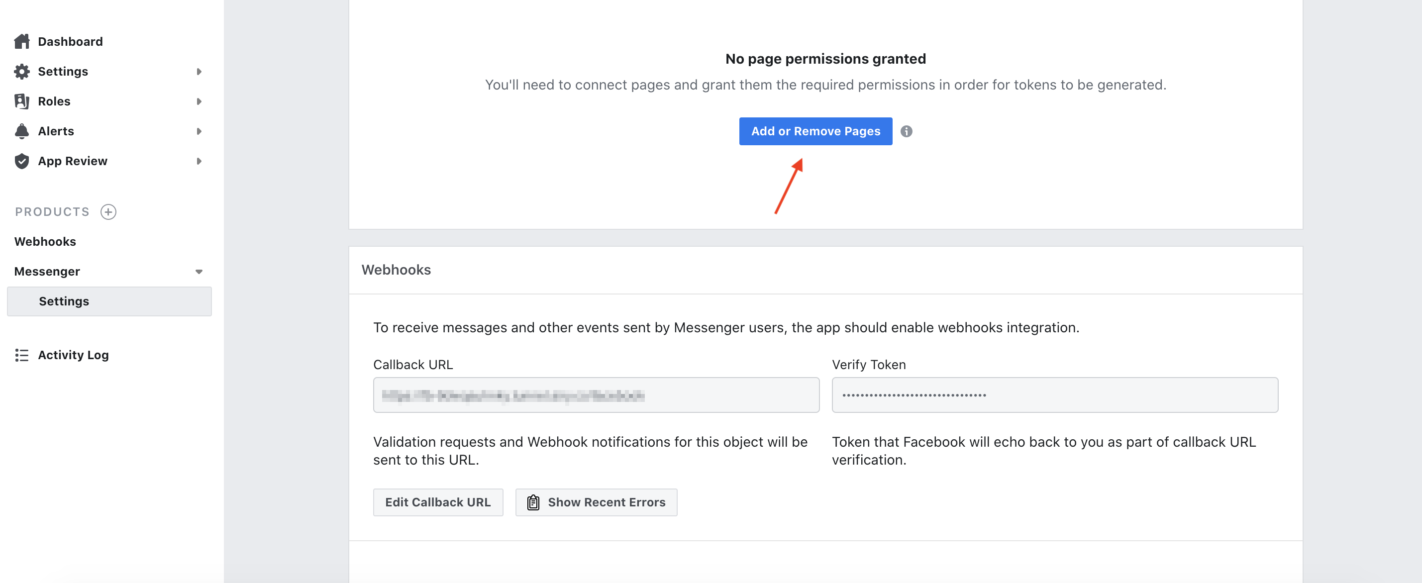
Task: Click the Add or Remove Pages button
Action: coord(815,130)
